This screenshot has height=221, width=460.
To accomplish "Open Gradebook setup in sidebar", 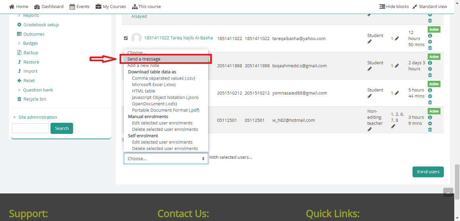I will (x=38, y=25).
